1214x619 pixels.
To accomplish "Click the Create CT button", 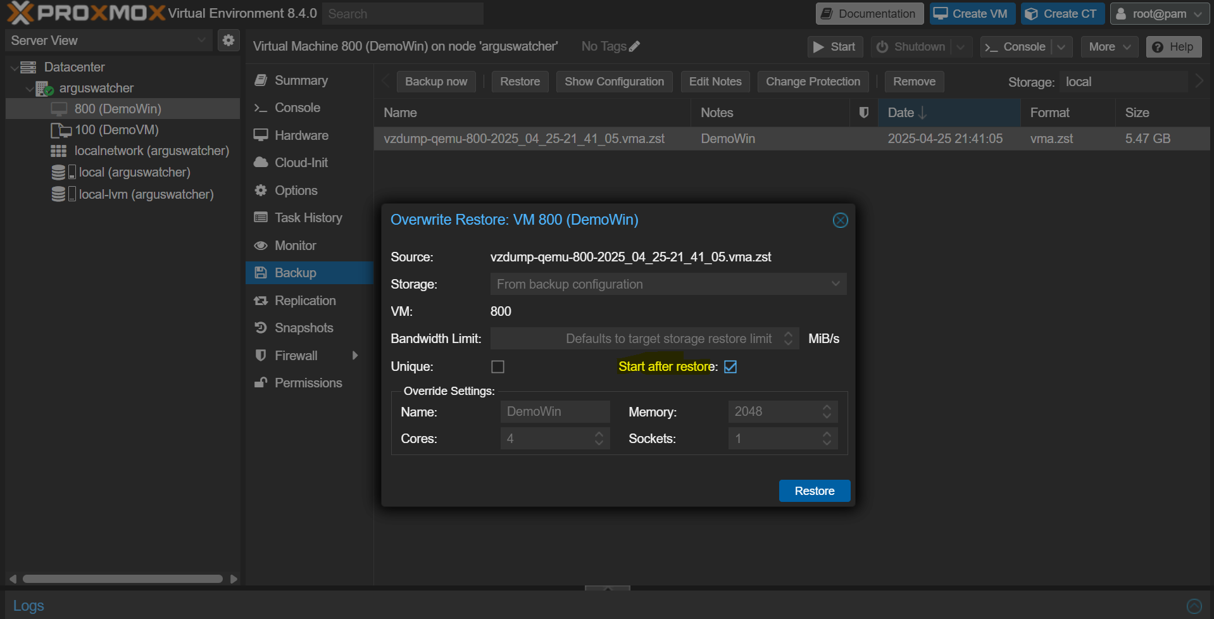I will point(1063,14).
